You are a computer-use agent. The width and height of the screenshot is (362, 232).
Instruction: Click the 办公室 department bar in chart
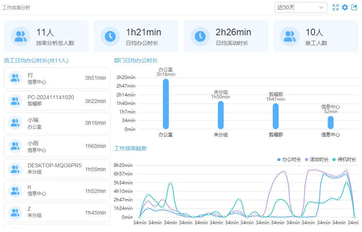click(166, 104)
